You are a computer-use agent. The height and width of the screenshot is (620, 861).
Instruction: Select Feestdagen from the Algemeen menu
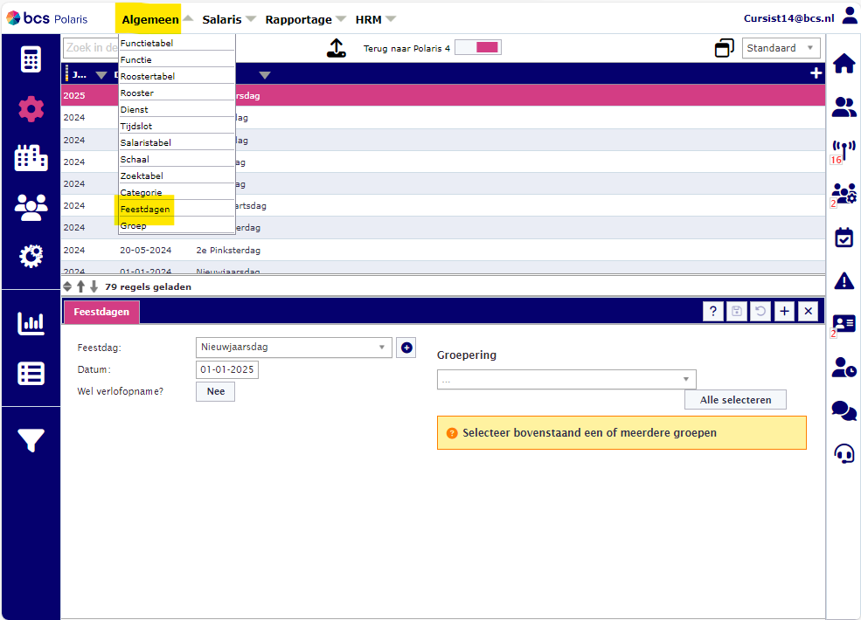[177, 209]
